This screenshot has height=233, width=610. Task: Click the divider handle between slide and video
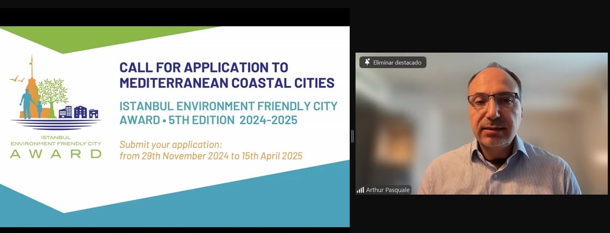(352, 136)
